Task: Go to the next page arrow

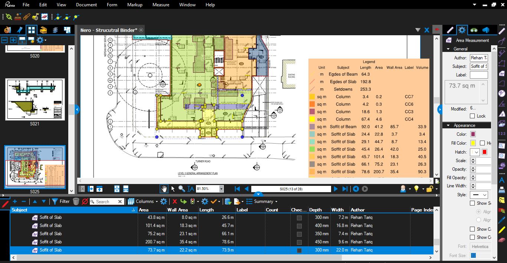Action: [336, 189]
